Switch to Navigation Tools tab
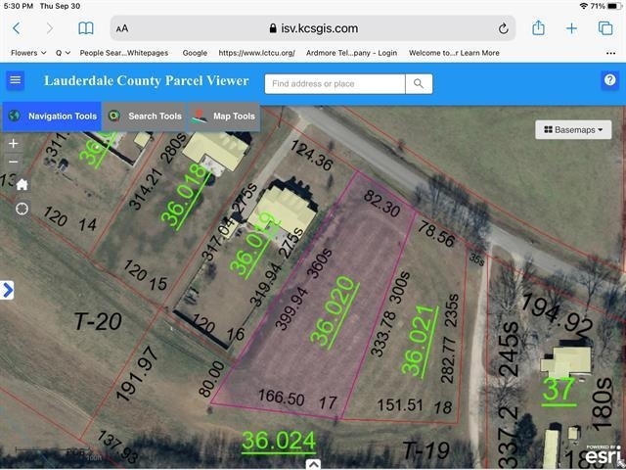Viewport: 626px width, 470px height. click(52, 117)
